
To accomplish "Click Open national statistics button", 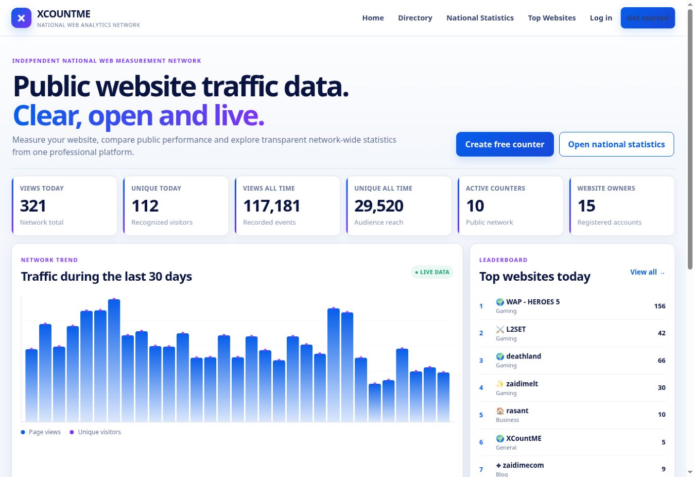I will (x=616, y=144).
